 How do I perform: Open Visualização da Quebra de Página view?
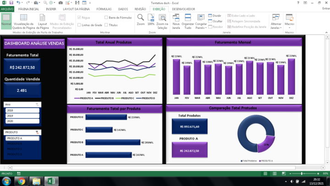click(25, 21)
